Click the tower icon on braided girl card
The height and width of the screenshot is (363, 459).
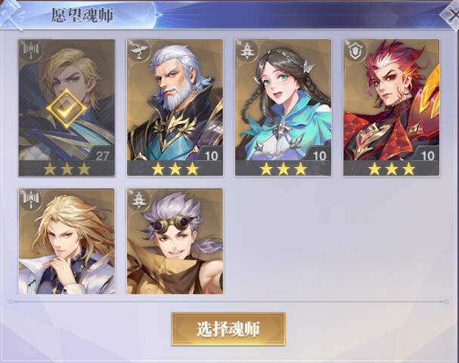click(247, 51)
